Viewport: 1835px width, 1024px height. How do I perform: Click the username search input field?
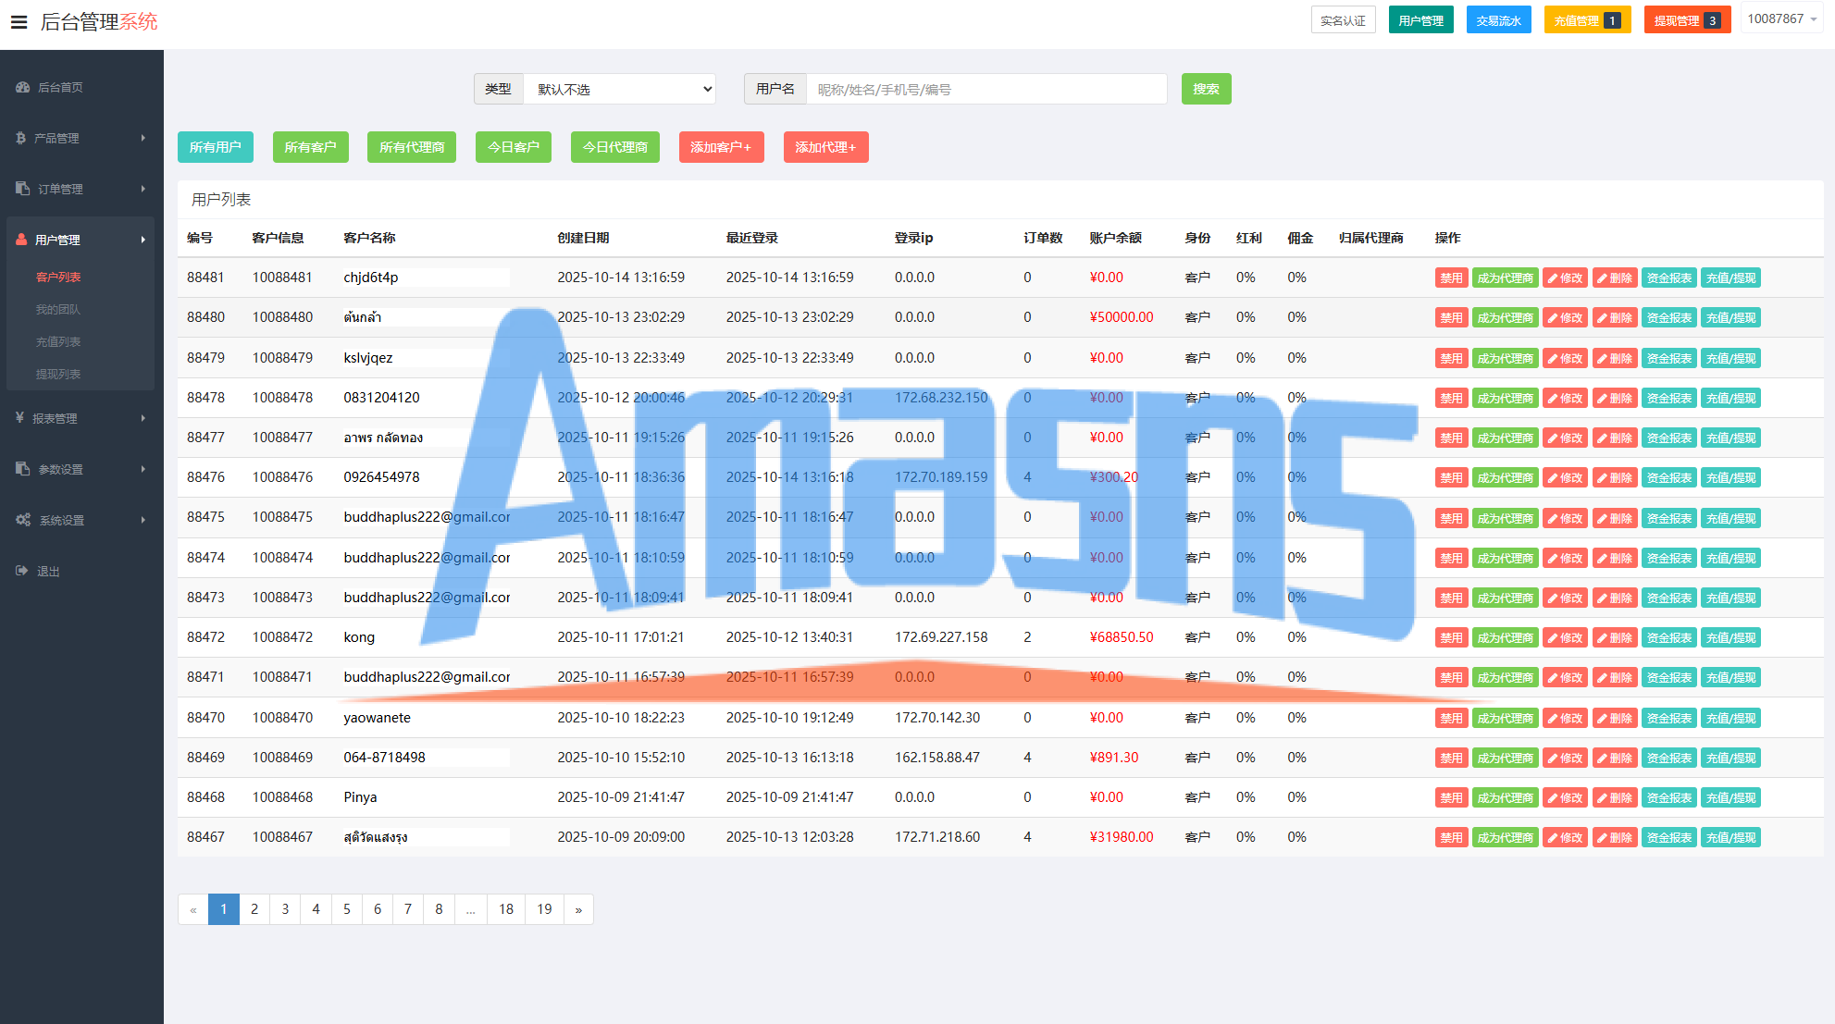pyautogui.click(x=986, y=89)
